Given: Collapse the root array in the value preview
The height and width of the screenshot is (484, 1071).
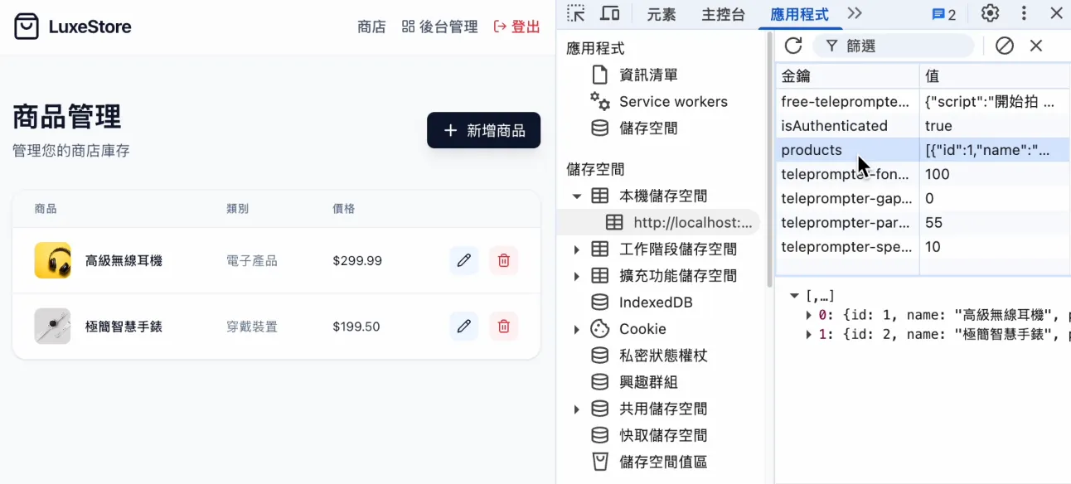Looking at the screenshot, I should [794, 296].
